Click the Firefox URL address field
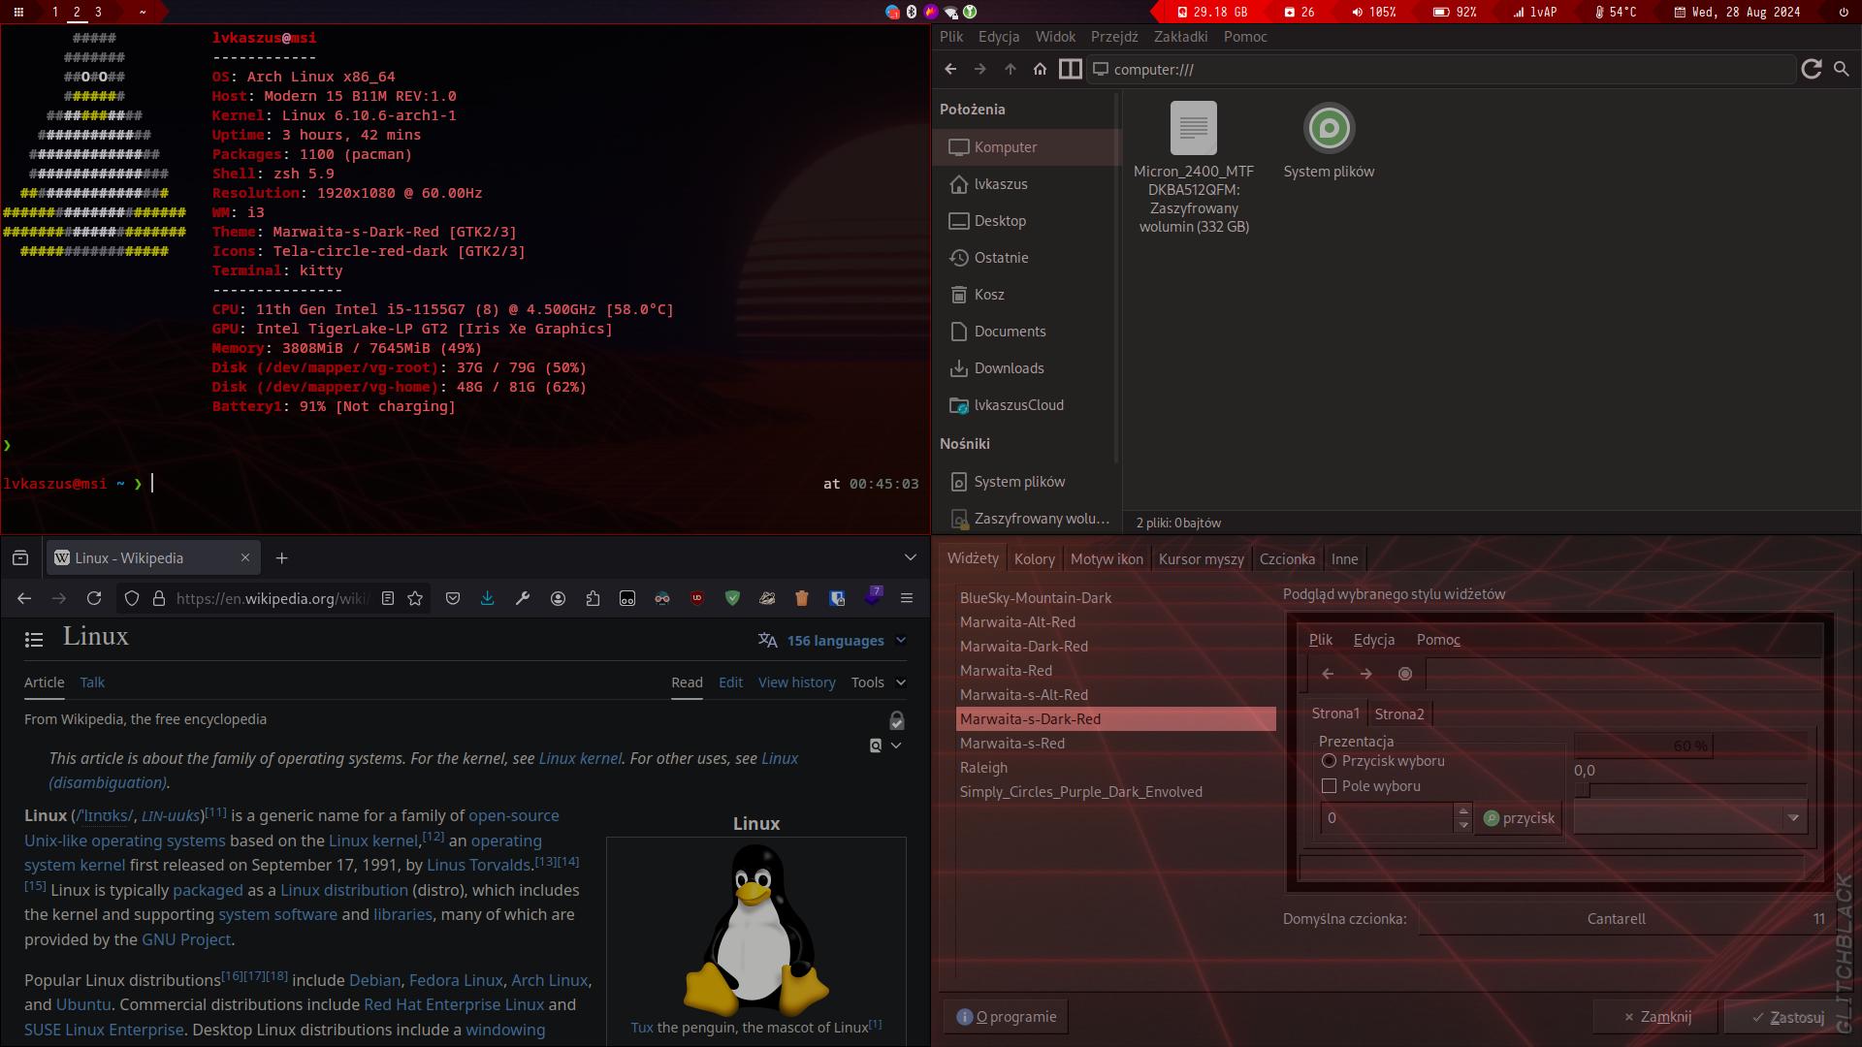 273,598
